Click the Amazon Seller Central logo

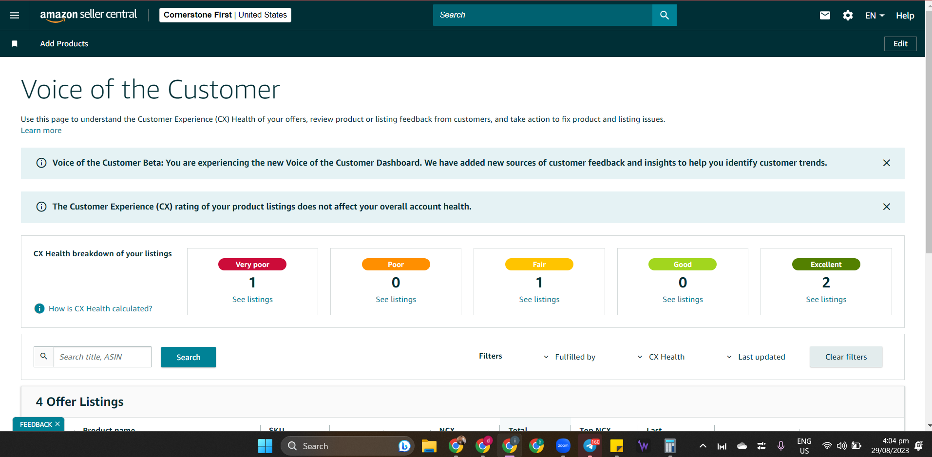88,15
